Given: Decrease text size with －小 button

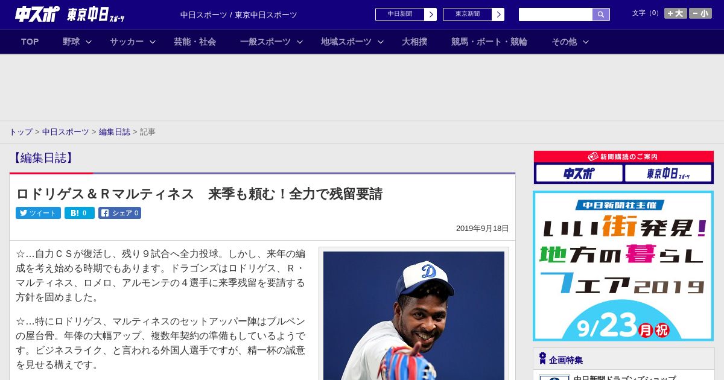Looking at the screenshot, I should pyautogui.click(x=700, y=13).
